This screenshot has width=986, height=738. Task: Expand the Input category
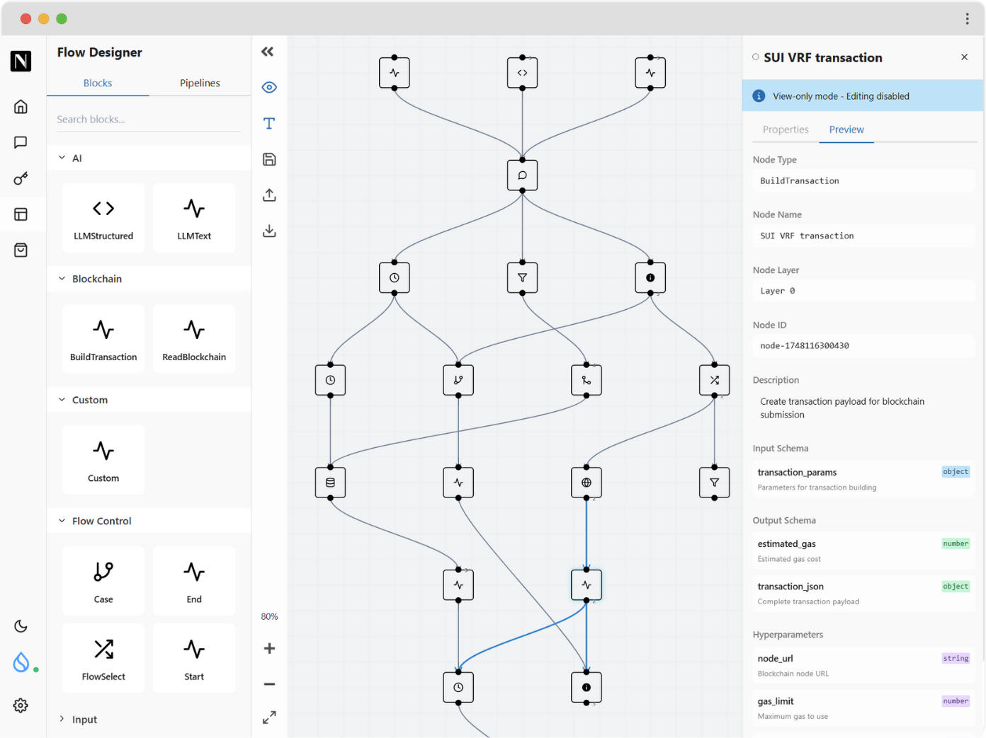(x=149, y=720)
